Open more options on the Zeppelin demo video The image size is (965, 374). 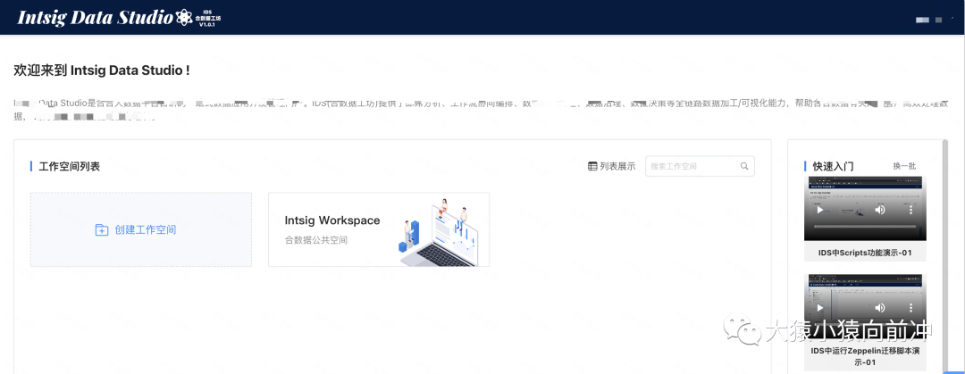click(x=911, y=308)
